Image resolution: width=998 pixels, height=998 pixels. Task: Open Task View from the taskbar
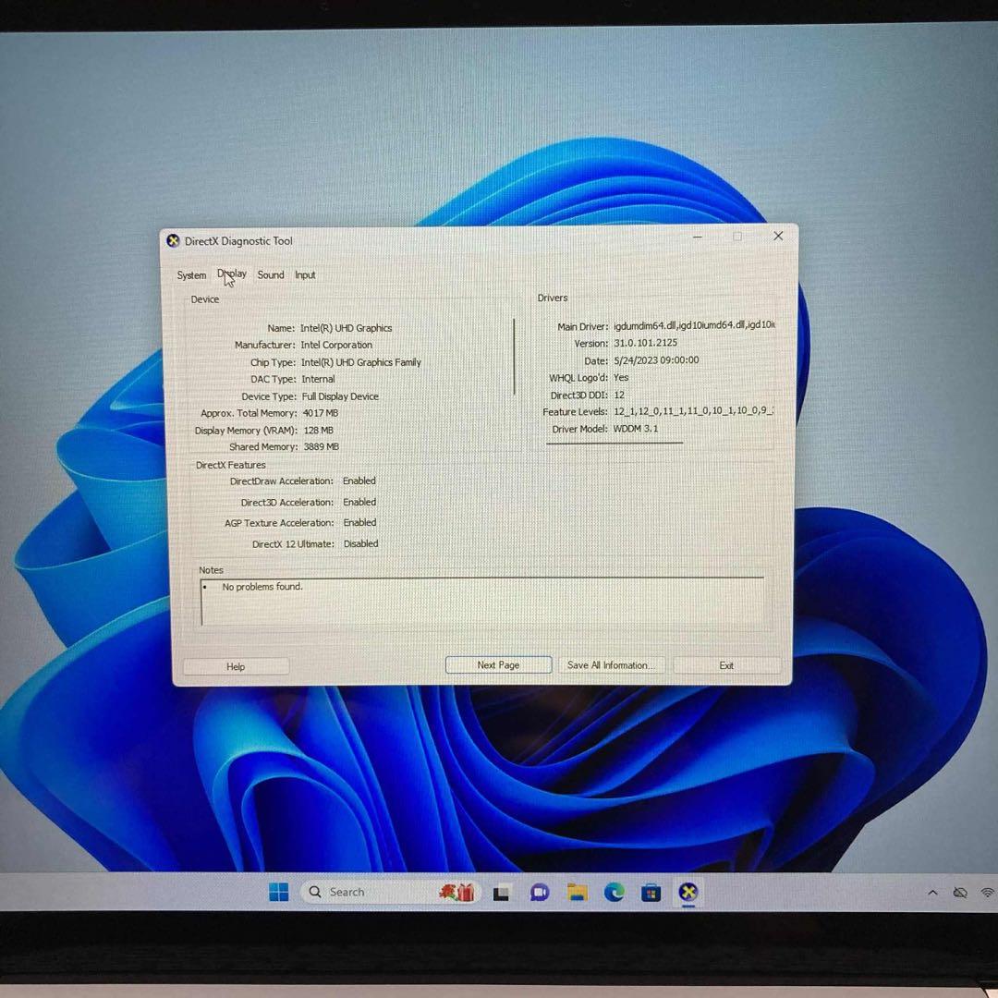coord(502,893)
